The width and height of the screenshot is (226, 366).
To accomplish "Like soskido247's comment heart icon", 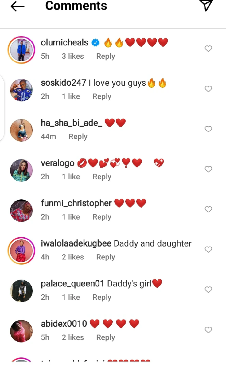I will tap(208, 89).
